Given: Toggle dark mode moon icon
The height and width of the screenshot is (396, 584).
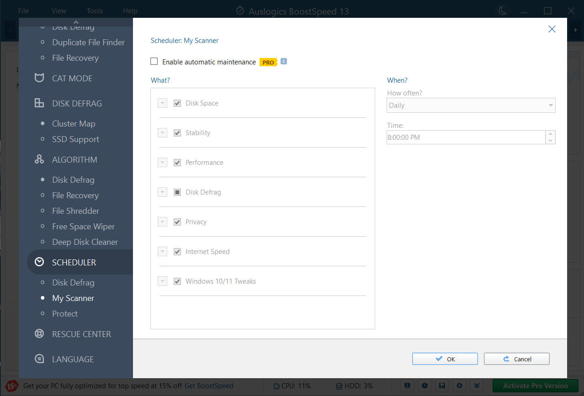Looking at the screenshot, I should tap(503, 11).
